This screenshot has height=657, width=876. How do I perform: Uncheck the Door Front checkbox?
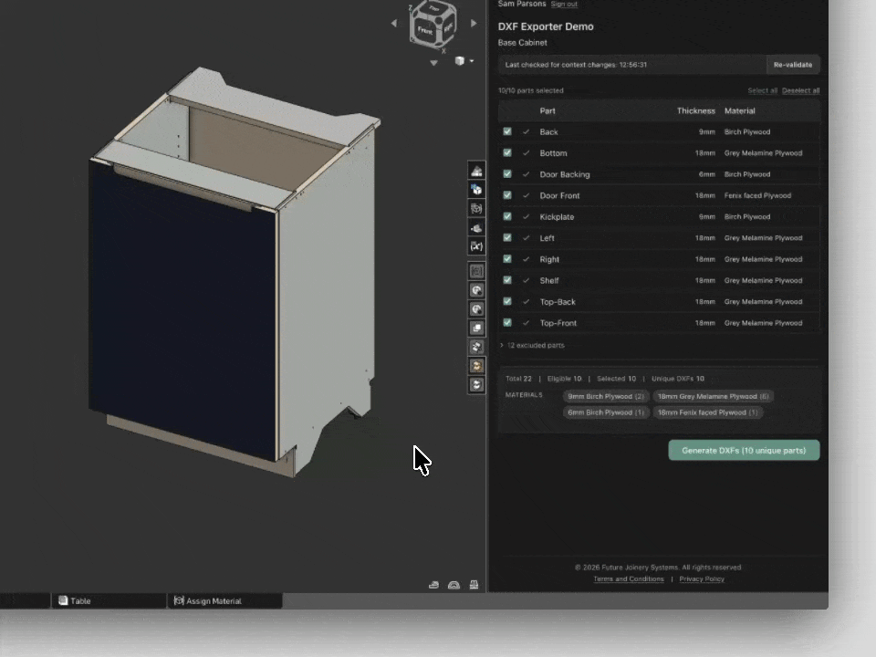click(507, 195)
